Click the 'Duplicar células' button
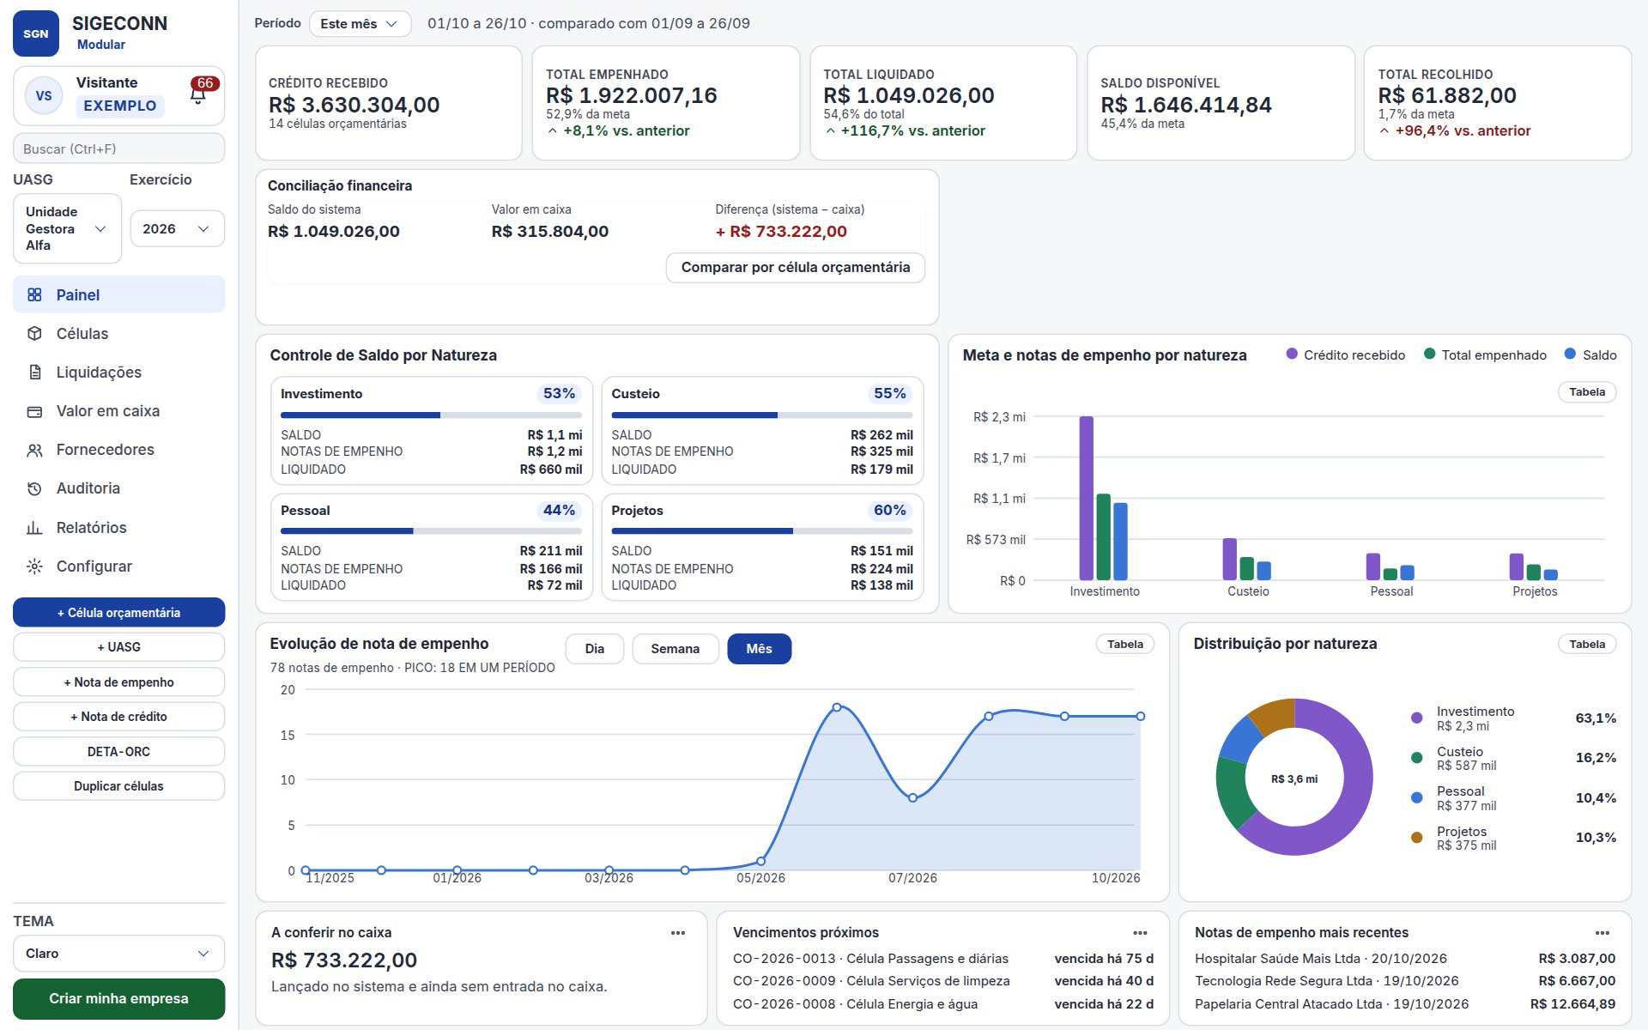This screenshot has width=1648, height=1030. (118, 786)
